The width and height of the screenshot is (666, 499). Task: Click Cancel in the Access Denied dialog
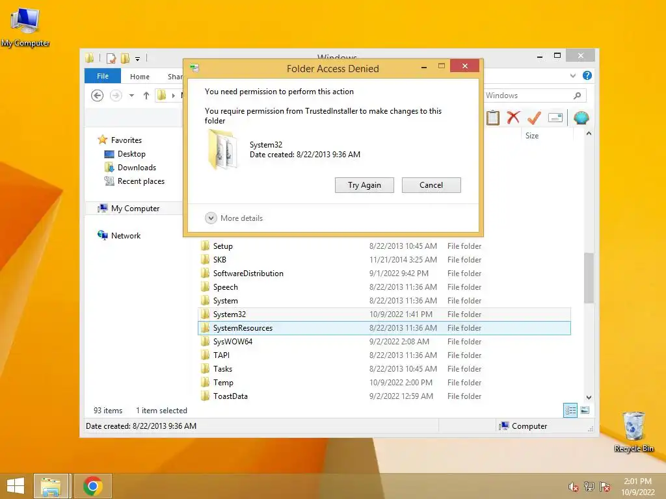[431, 185]
